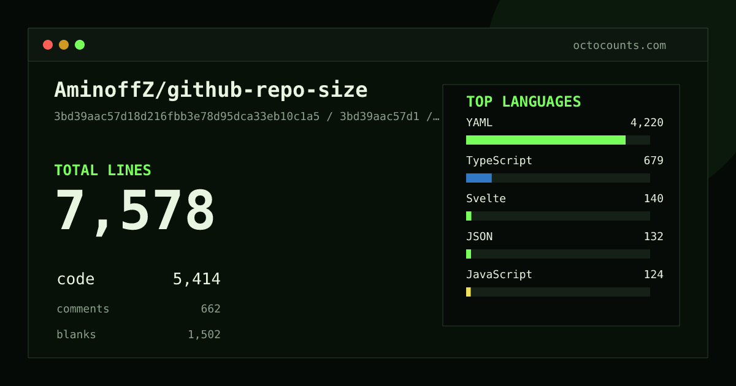
Task: Open the octocounts.com link
Action: click(x=619, y=45)
